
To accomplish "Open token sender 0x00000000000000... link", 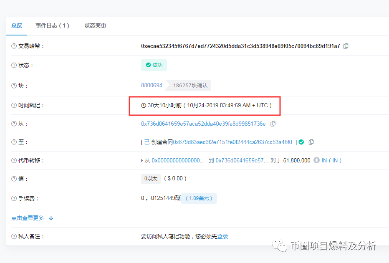I will [178, 160].
